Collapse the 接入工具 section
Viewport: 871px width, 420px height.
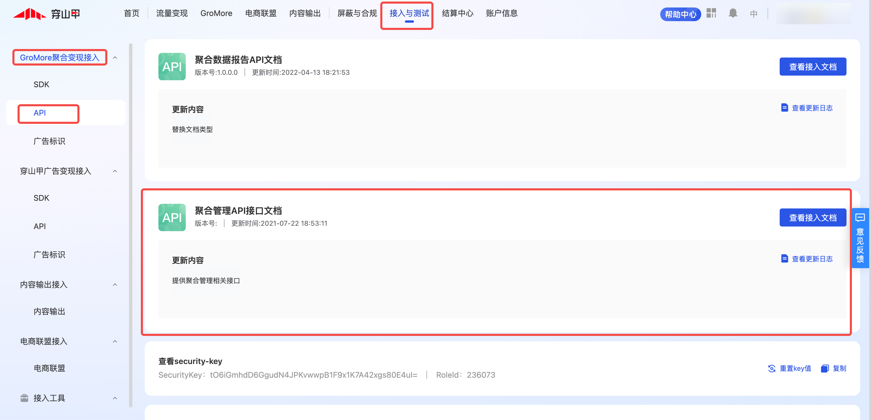[115, 398]
